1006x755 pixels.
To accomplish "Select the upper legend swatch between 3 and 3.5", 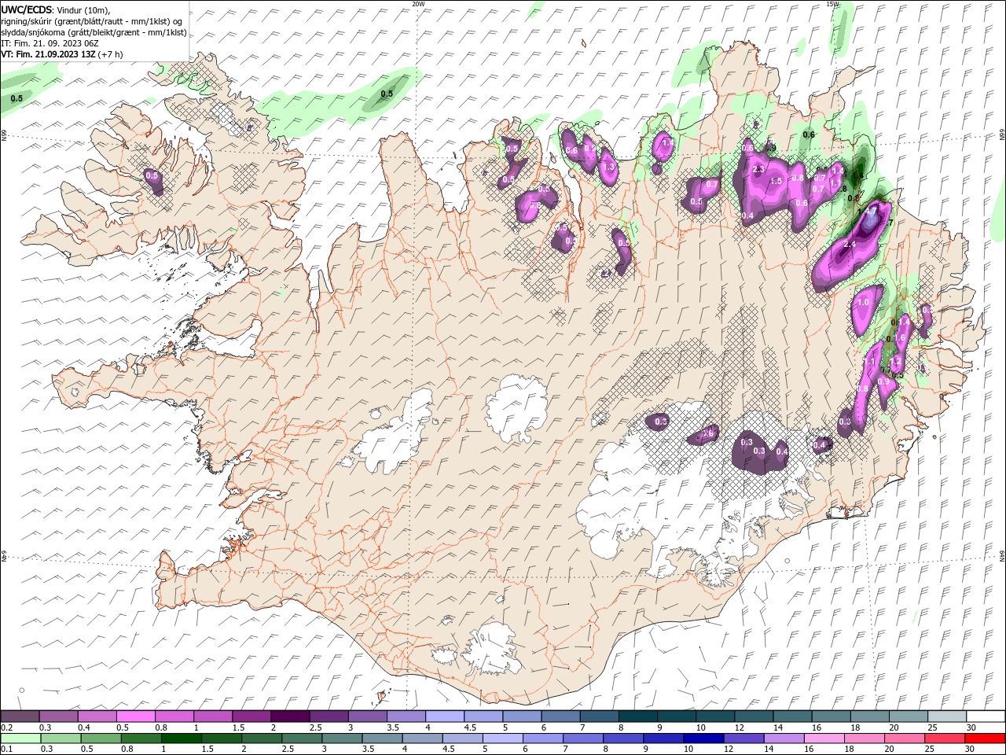I will pyautogui.click(x=367, y=716).
